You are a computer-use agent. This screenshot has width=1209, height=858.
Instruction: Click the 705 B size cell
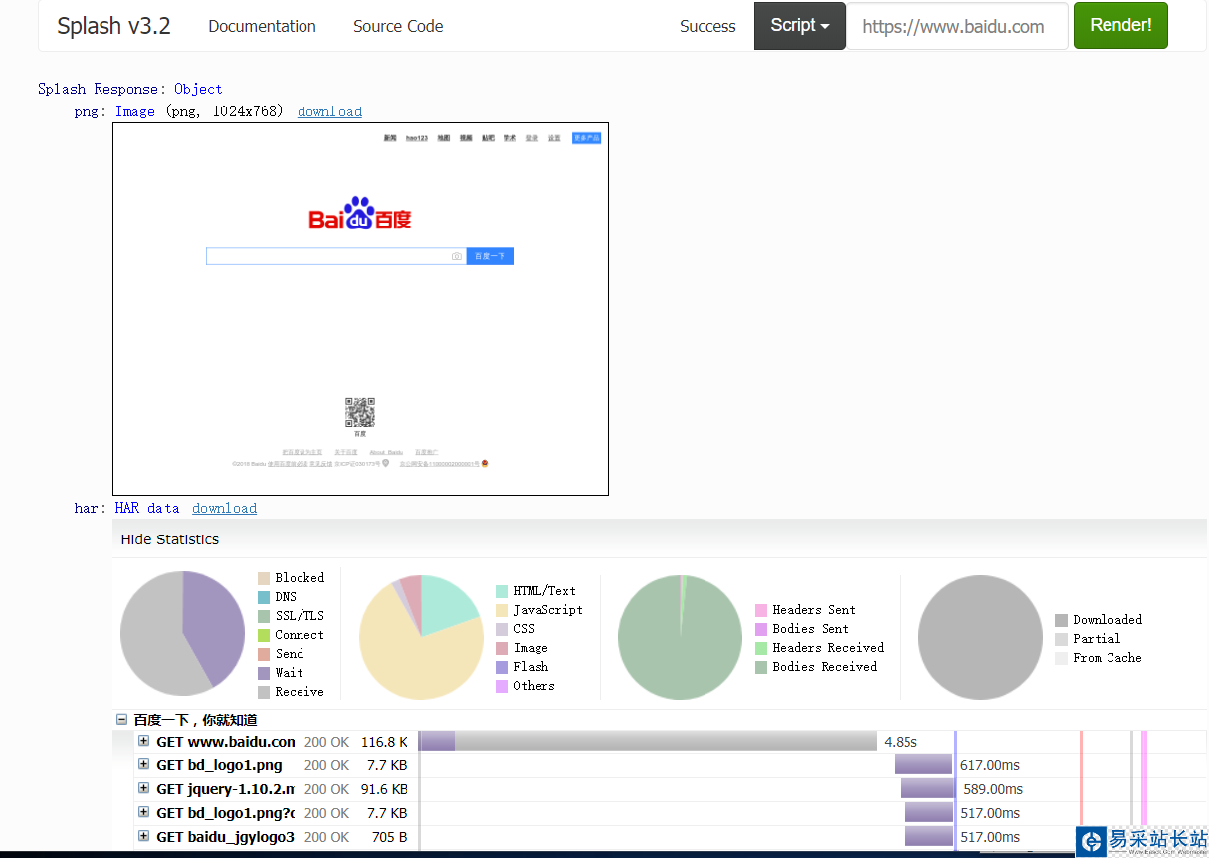point(389,837)
